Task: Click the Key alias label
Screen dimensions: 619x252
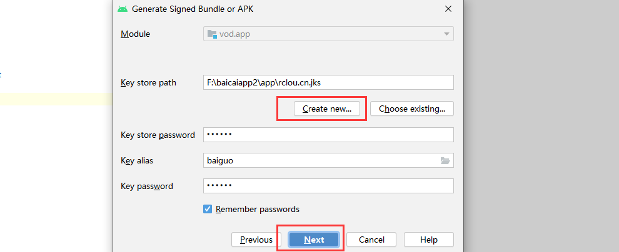Action: [137, 161]
